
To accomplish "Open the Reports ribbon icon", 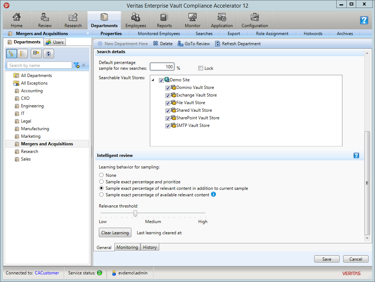I will point(164,20).
